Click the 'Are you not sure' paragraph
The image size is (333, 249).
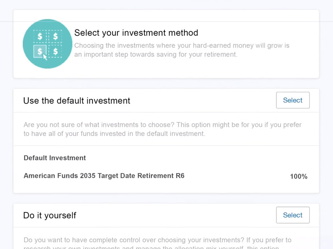click(162, 129)
